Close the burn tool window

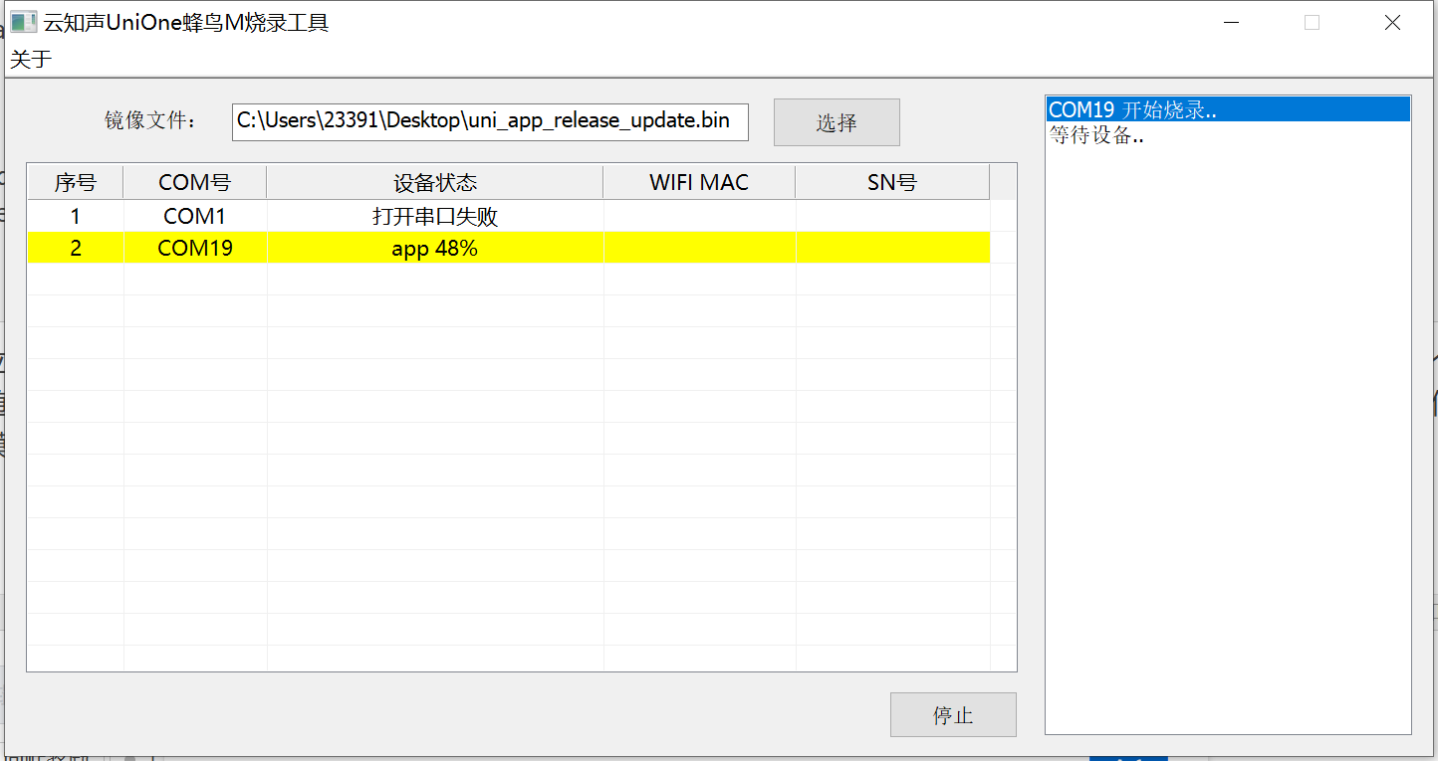[1392, 23]
